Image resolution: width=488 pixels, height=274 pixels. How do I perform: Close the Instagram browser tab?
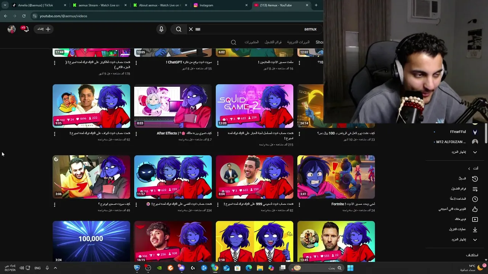point(246,5)
